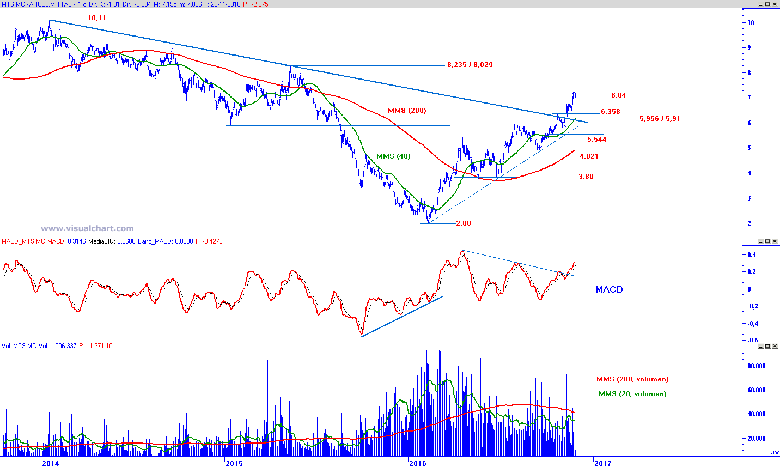Click the 4,821 support level label
Screen dimensions: 780x467
589,156
